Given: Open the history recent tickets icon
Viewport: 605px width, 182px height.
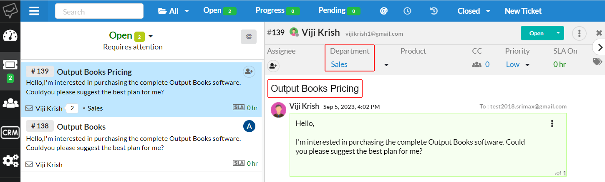Looking at the screenshot, I should [x=434, y=11].
